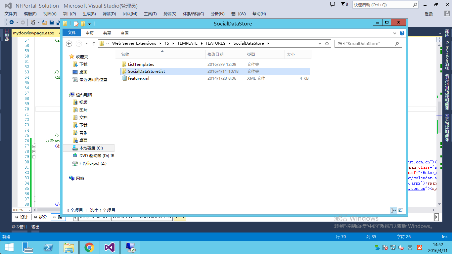The height and width of the screenshot is (254, 452).
Task: Open the 主页 ribbon tab
Action: point(90,33)
